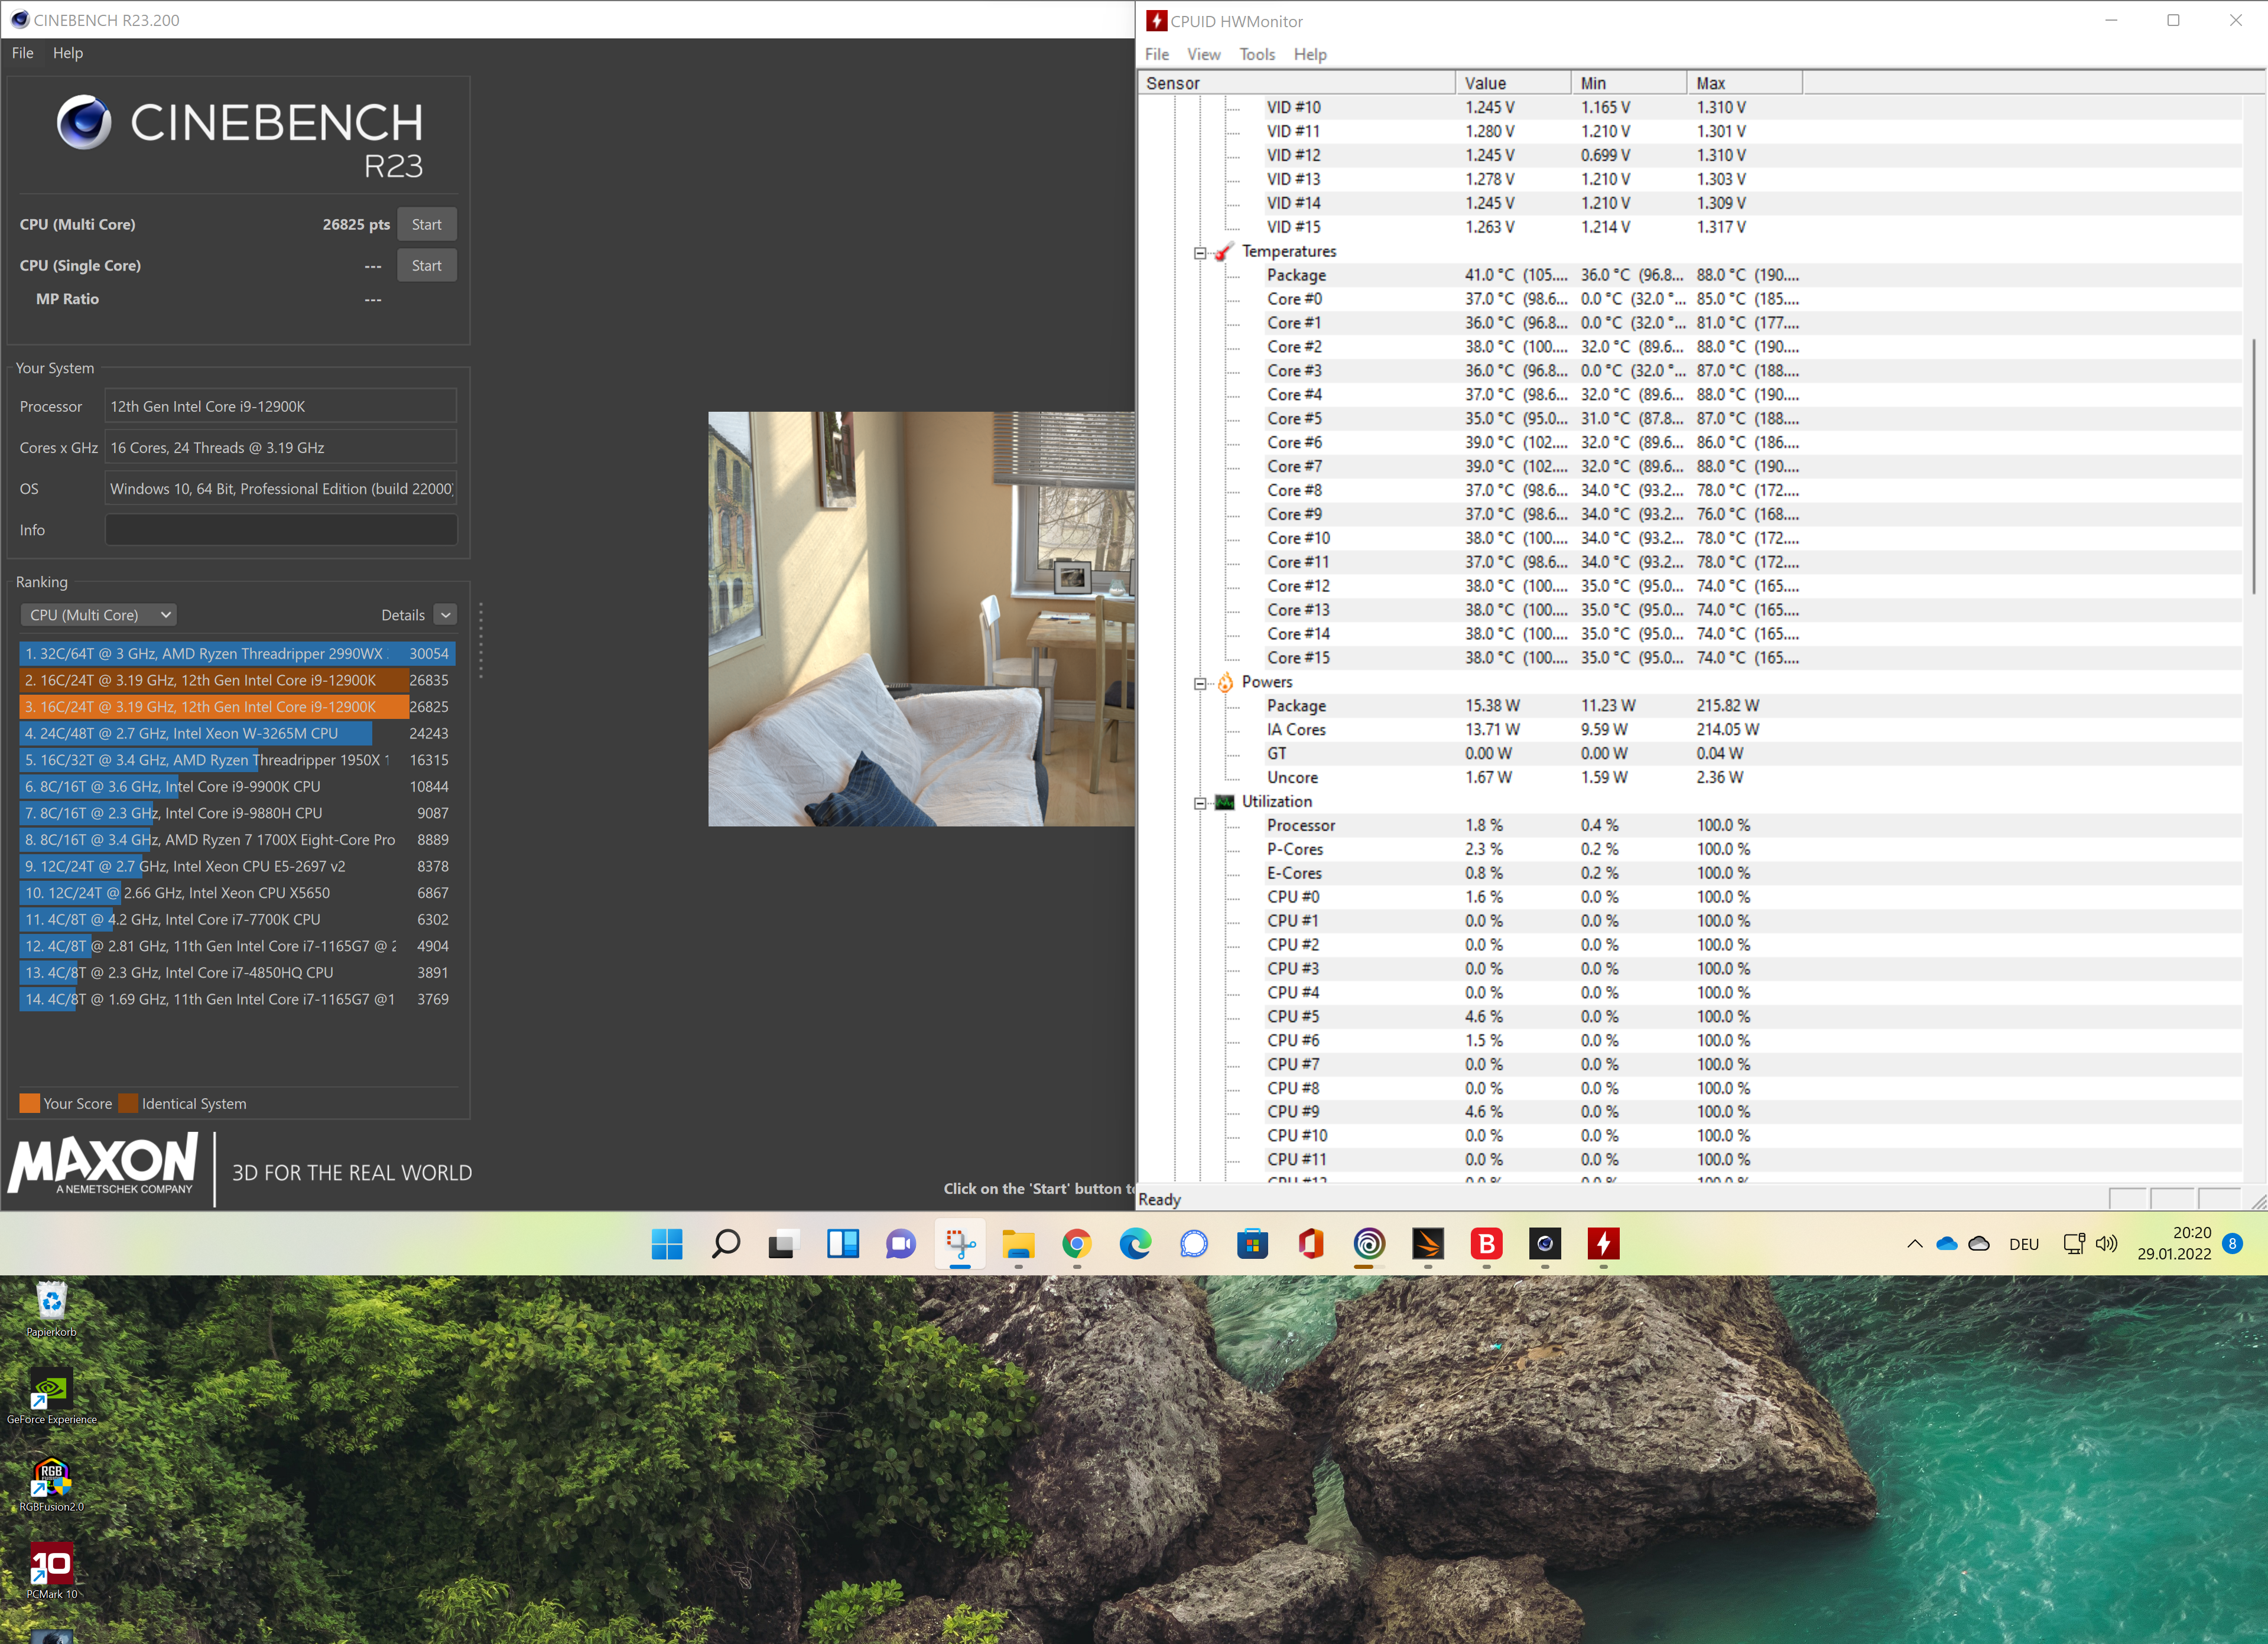The width and height of the screenshot is (2268, 1644).
Task: Collapse the Utilization tree section
Action: pos(1200,803)
